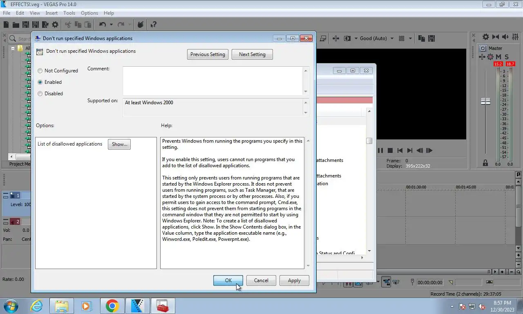Click the Previous Setting button
Image resolution: width=523 pixels, height=314 pixels.
point(208,54)
